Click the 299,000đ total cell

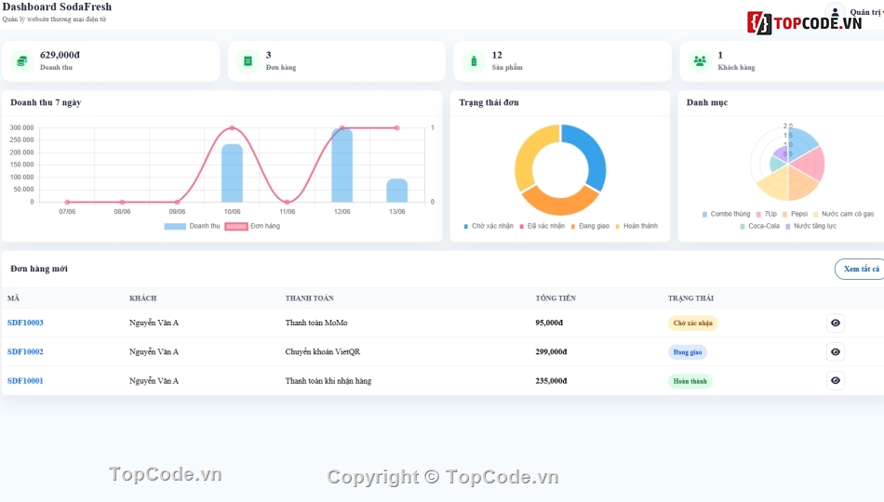point(552,351)
